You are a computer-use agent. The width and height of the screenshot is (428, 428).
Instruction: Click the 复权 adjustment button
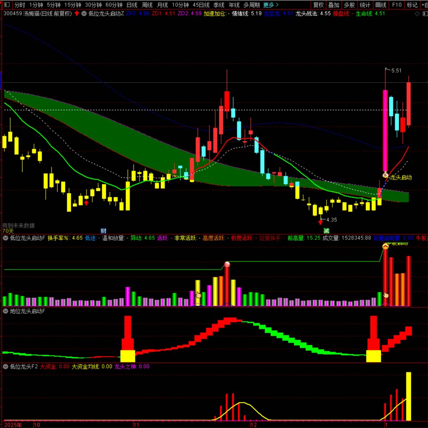click(x=318, y=5)
